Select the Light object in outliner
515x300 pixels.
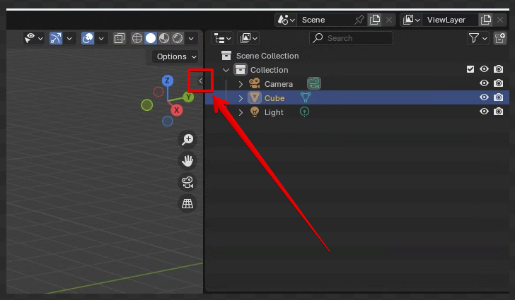pyautogui.click(x=274, y=112)
